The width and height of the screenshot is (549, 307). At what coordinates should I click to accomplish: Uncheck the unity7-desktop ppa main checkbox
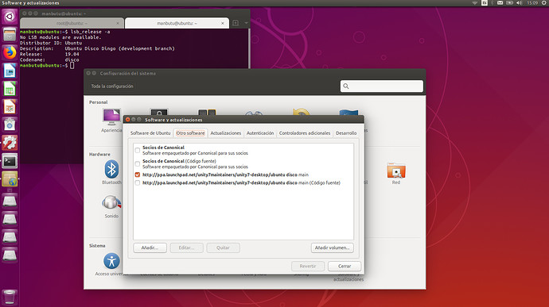137,175
